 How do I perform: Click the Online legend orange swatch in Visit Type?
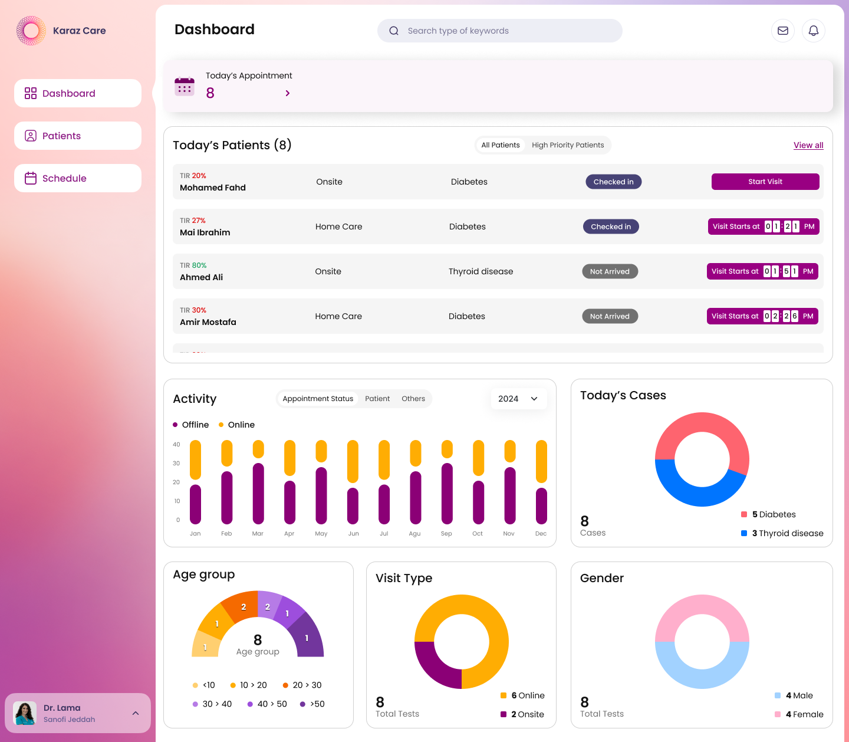[504, 695]
